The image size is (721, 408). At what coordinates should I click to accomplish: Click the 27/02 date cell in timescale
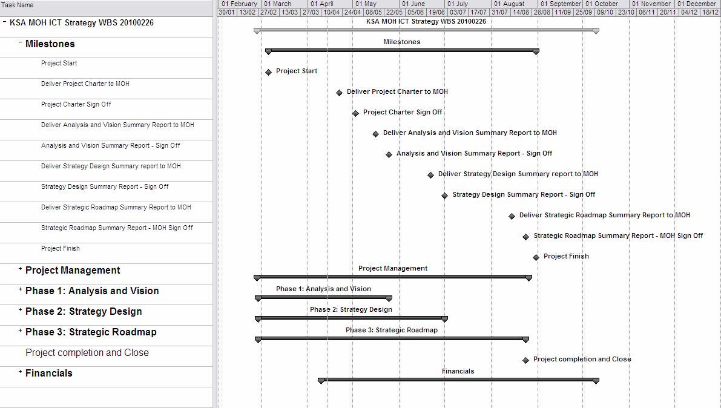[x=269, y=13]
